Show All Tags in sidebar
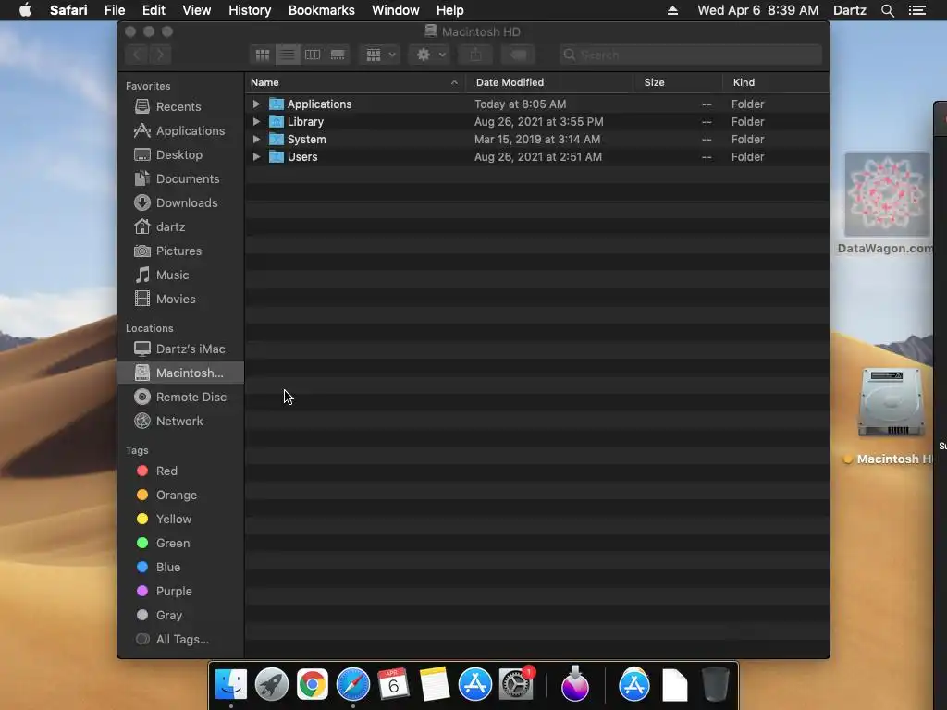The width and height of the screenshot is (947, 710). tap(181, 640)
